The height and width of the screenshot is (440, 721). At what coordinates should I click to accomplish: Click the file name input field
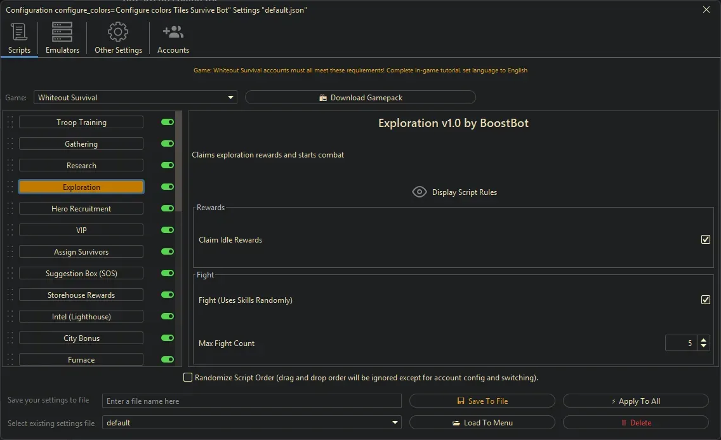coord(252,401)
